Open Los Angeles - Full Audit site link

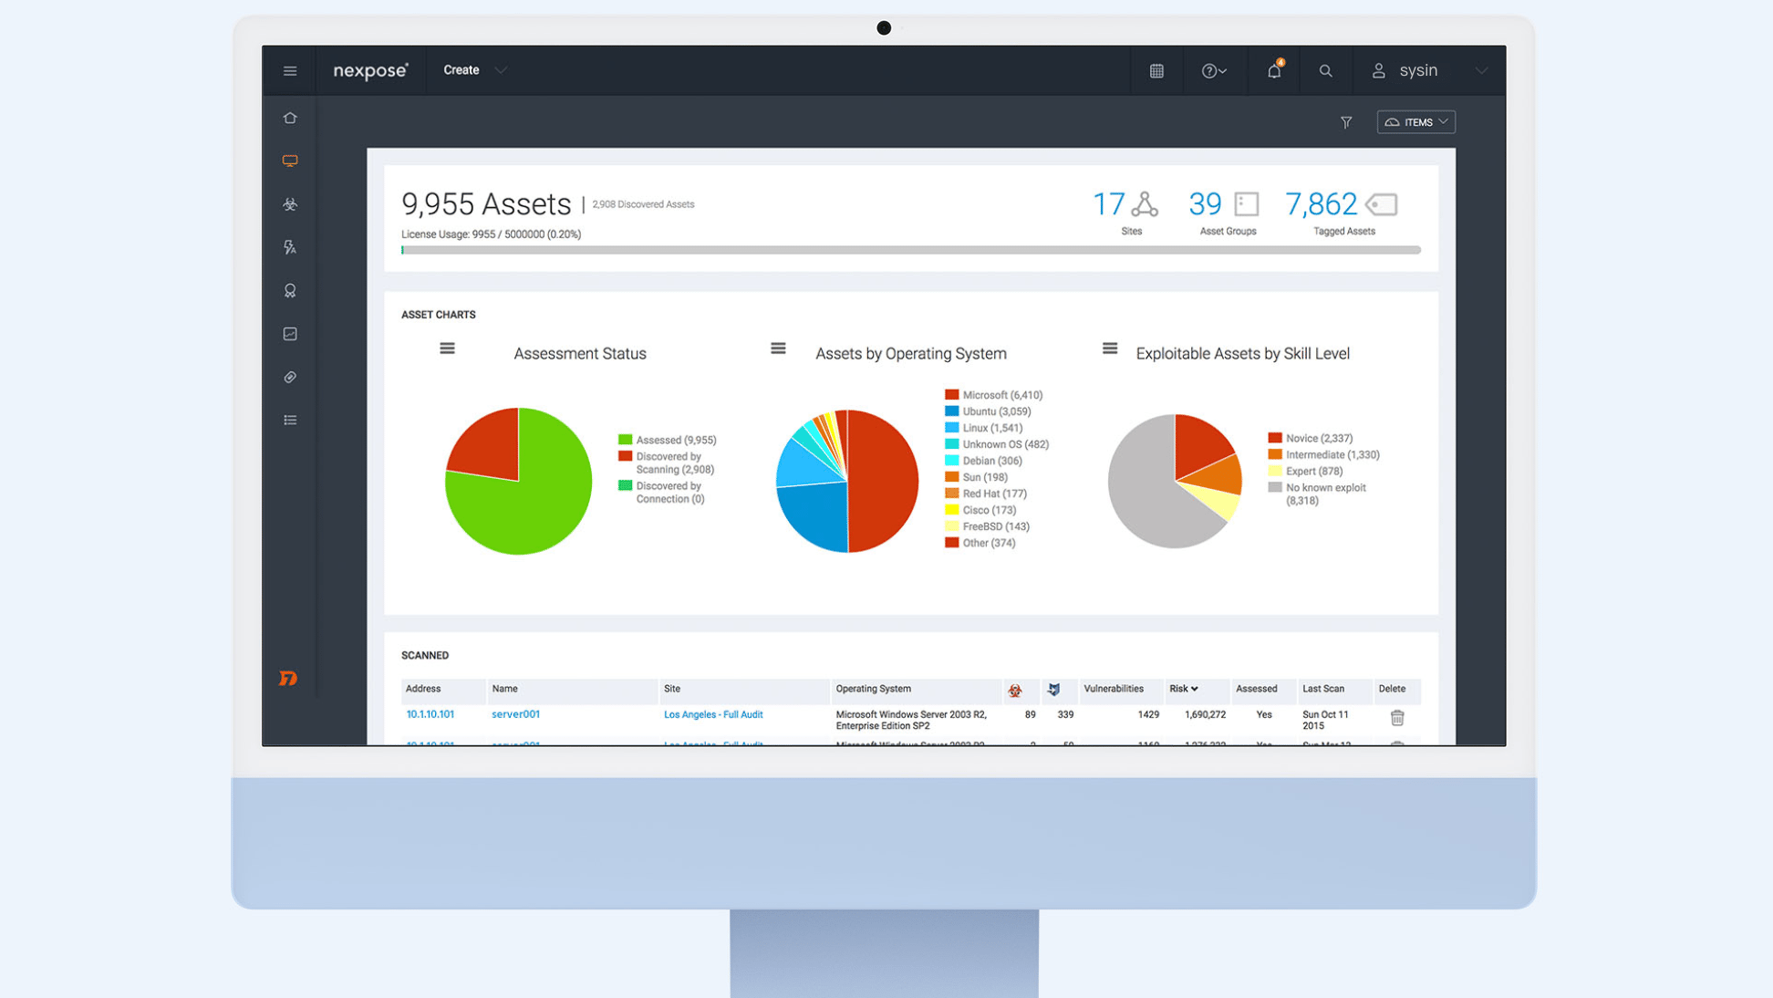(713, 714)
